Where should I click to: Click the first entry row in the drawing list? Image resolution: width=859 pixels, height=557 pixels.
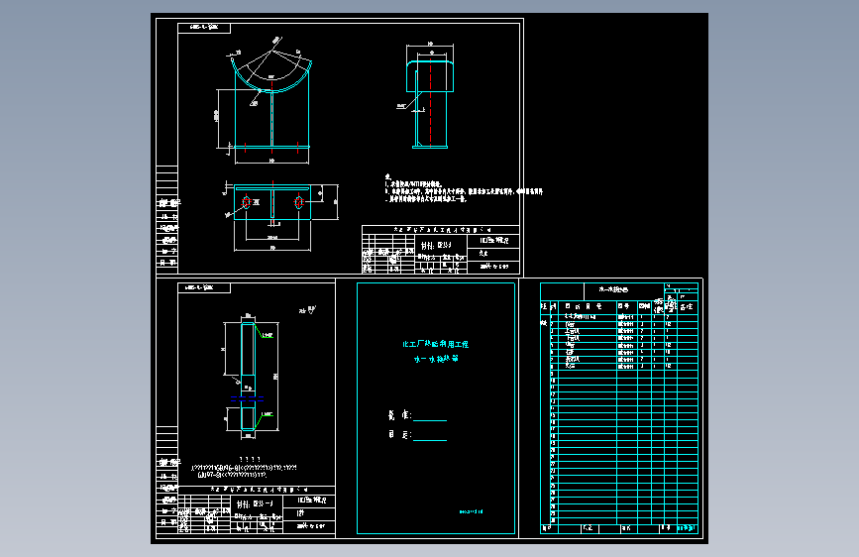[619, 317]
